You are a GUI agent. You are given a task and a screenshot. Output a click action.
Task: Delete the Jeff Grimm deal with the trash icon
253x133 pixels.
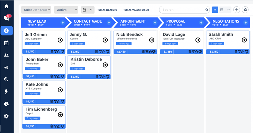(52, 52)
